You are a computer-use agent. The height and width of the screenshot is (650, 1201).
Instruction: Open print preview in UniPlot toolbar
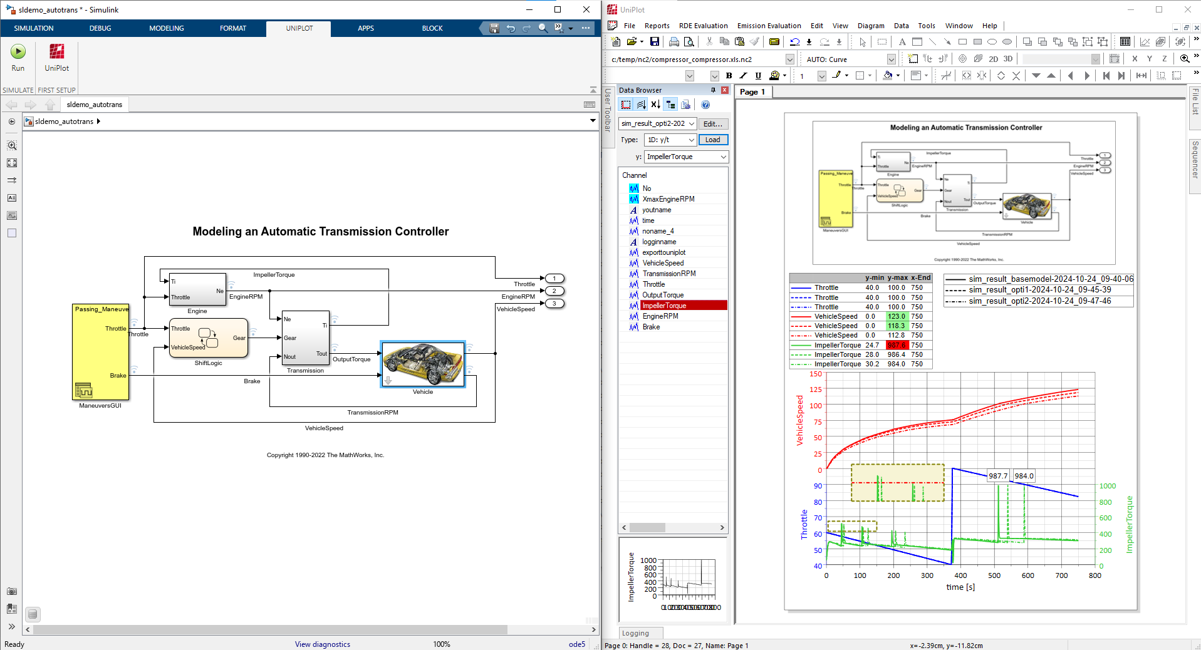pyautogui.click(x=689, y=42)
